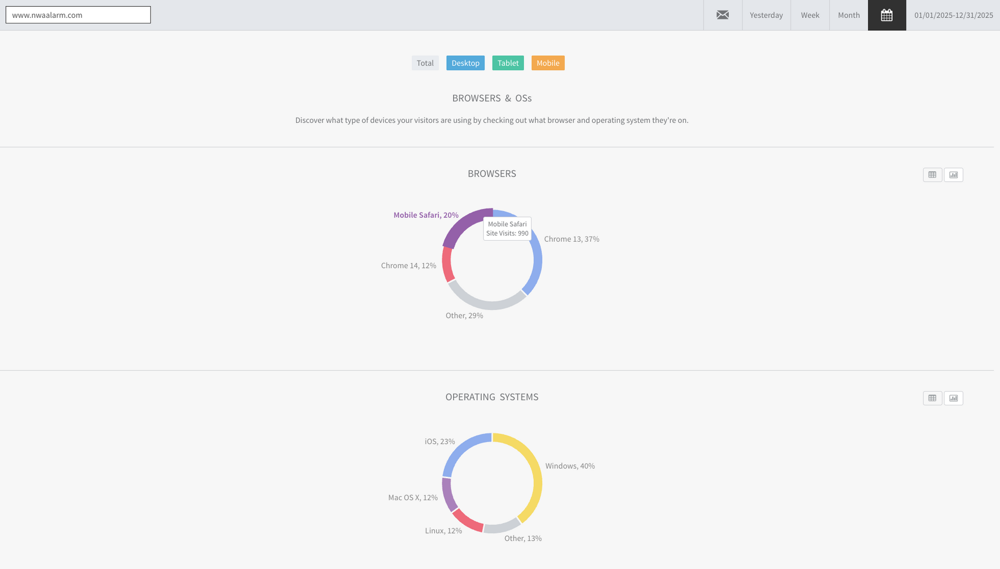Select the Yesterday time range tab

(766, 15)
